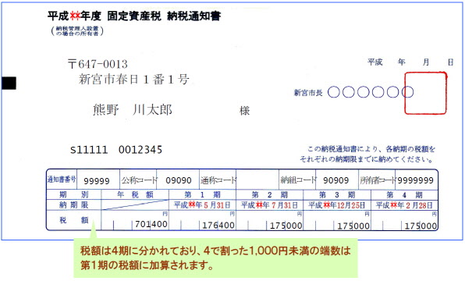Select the second-period deadline '7月31日'
The width and height of the screenshot is (465, 281).
285,205
